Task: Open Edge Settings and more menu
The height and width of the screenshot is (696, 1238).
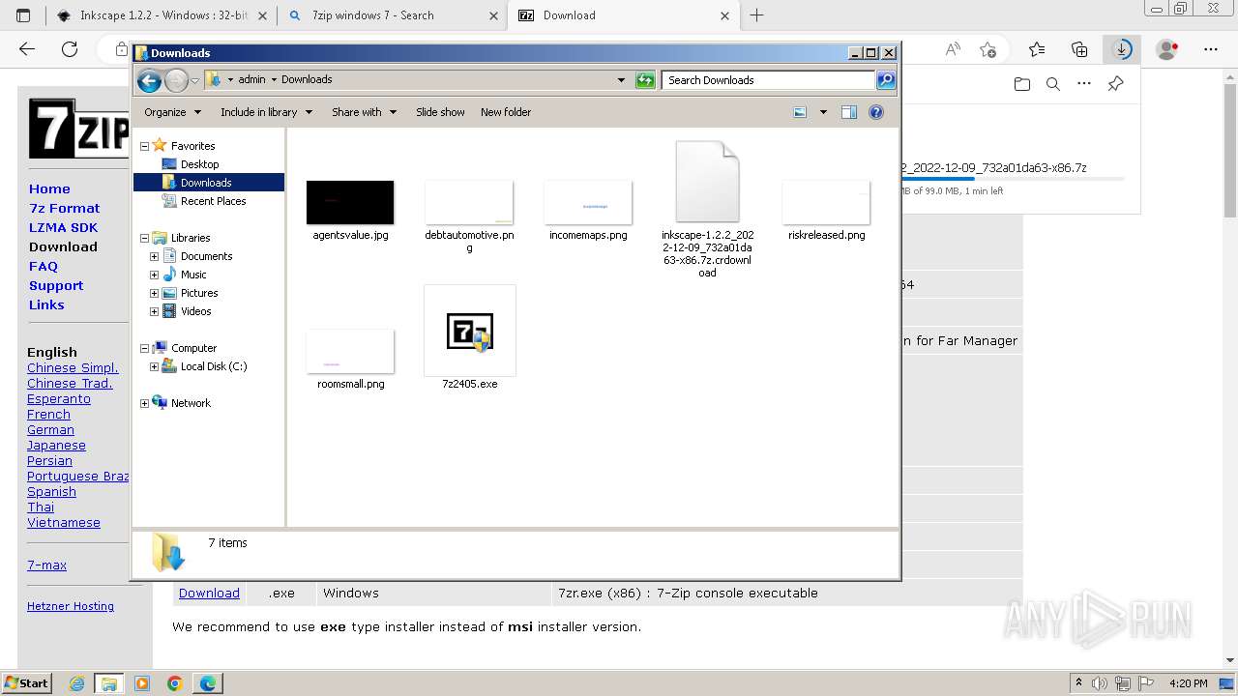Action: 1211,49
